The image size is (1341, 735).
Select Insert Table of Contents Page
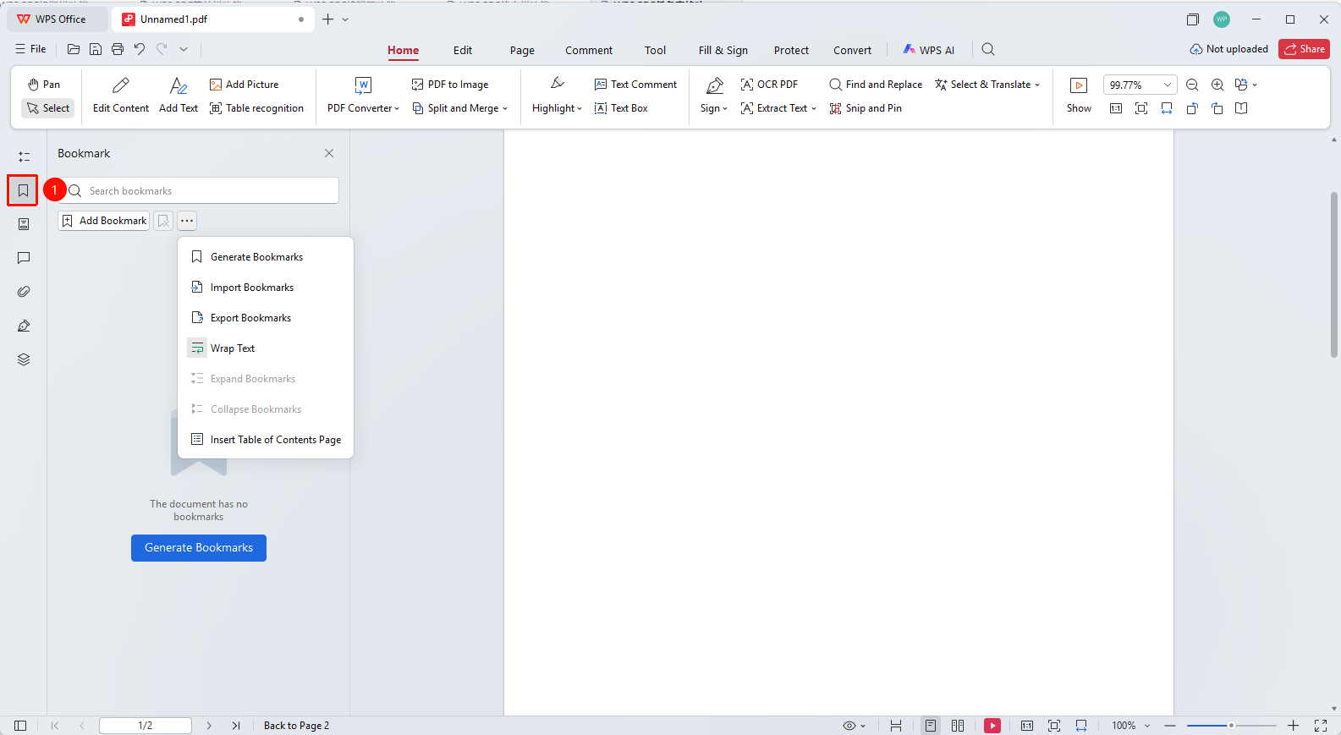(x=266, y=440)
